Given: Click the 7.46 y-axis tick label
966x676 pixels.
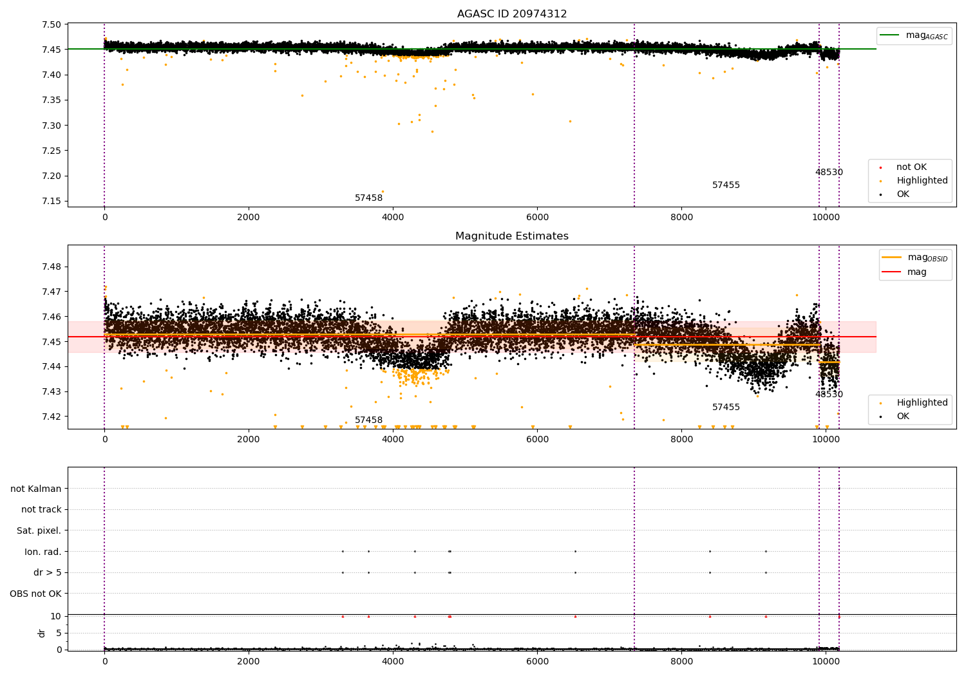Looking at the screenshot, I should 52,317.
